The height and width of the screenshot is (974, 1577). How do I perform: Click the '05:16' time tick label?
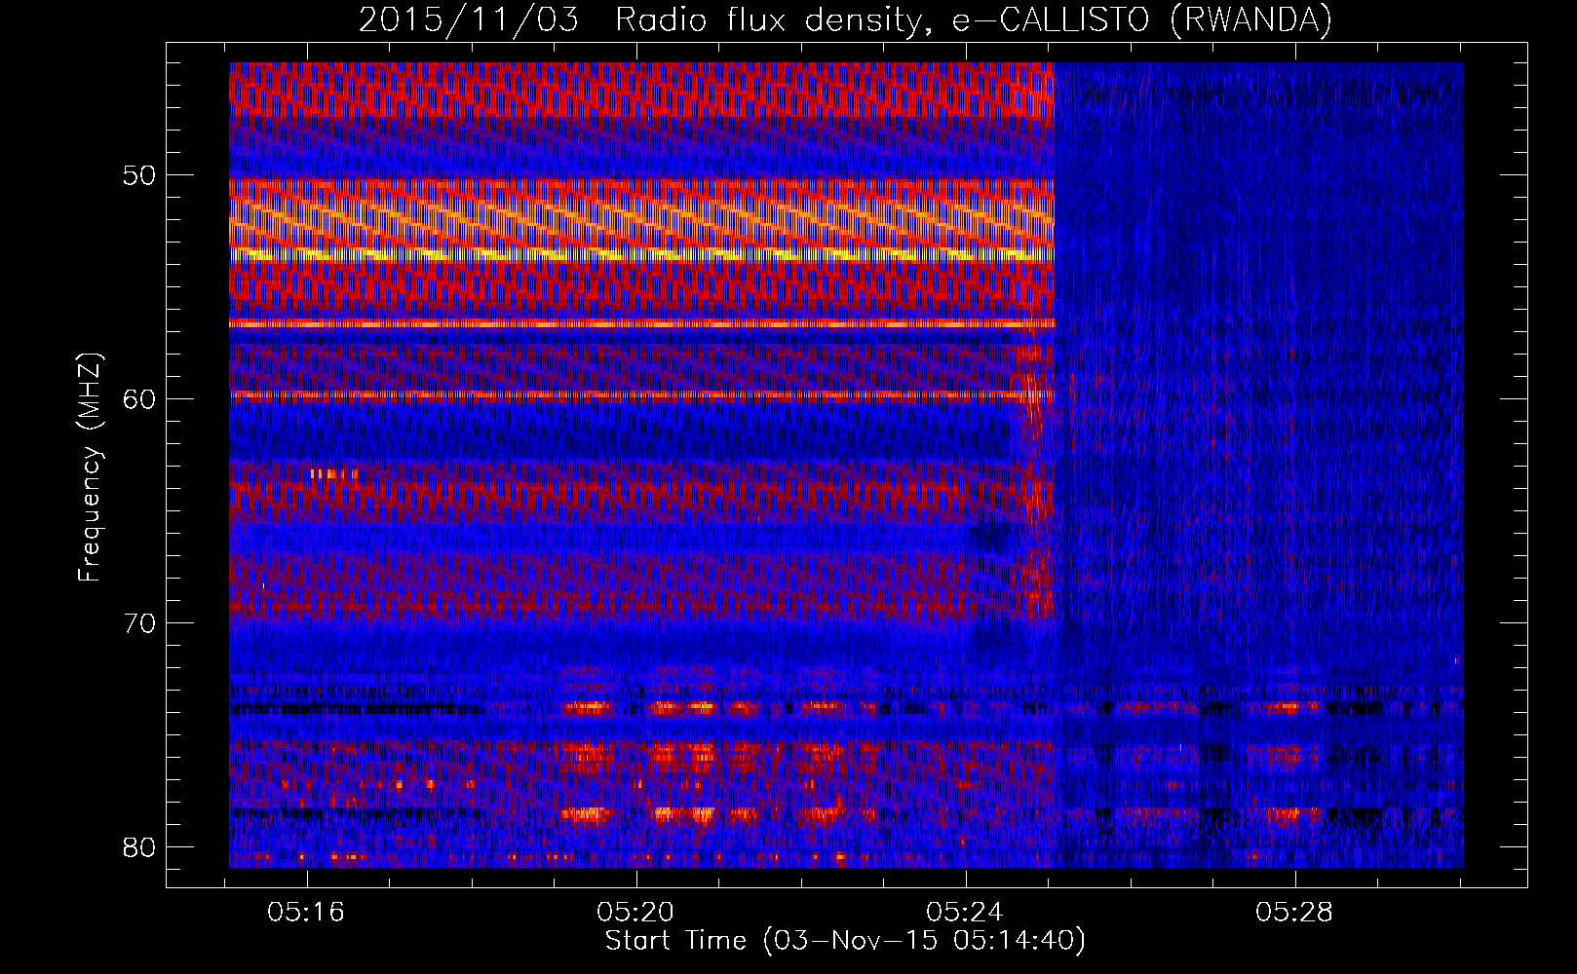pyautogui.click(x=307, y=913)
